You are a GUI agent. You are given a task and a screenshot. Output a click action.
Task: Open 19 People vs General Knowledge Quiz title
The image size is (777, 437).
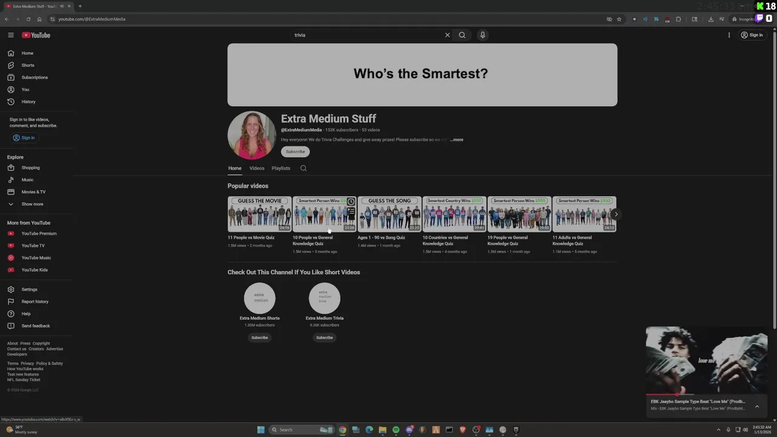tap(507, 240)
